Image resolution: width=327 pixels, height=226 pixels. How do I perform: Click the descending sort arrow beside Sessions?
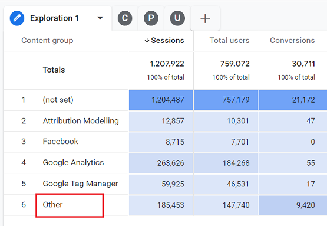(147, 41)
